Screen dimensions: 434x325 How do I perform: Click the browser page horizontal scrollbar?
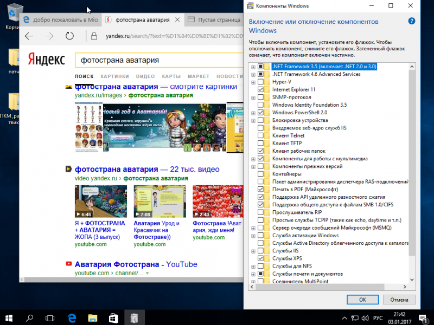pyautogui.click(x=134, y=279)
